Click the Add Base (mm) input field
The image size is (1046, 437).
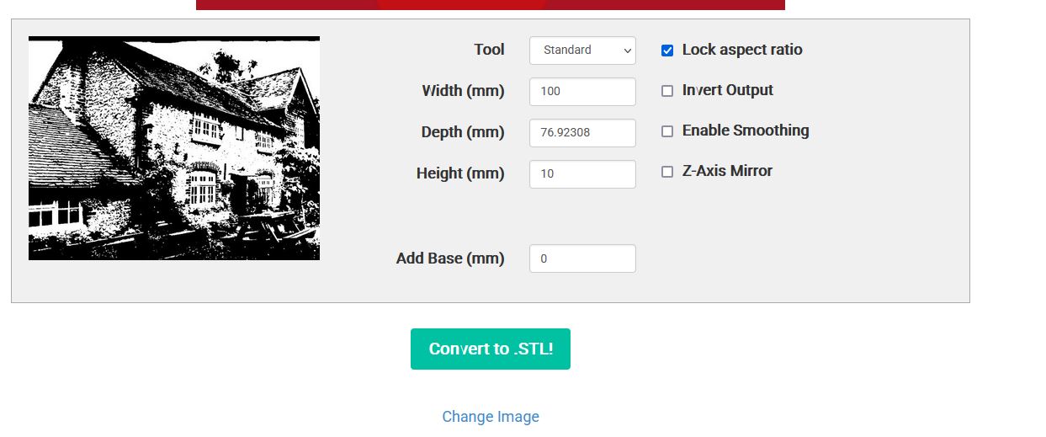coord(582,258)
